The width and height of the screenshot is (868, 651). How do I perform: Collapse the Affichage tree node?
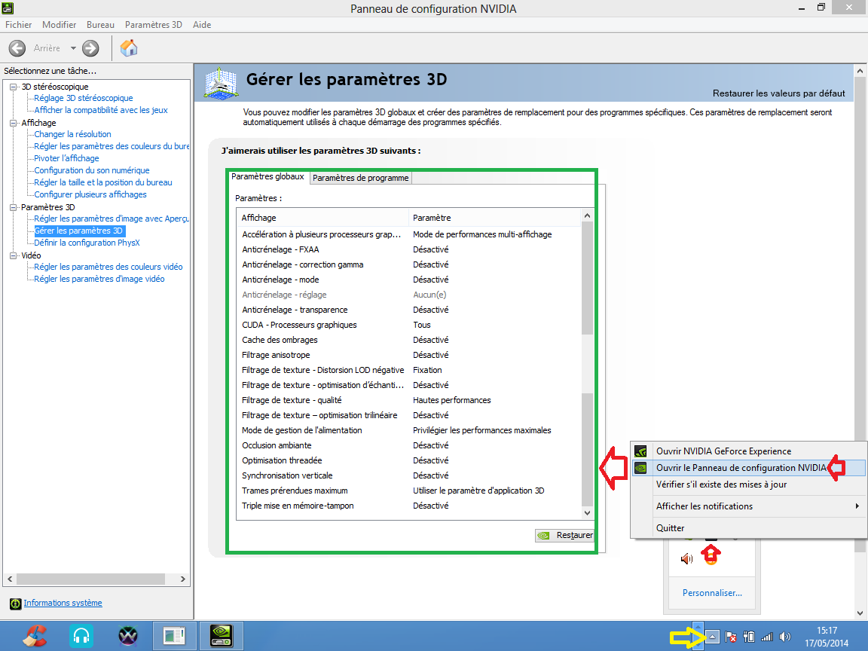click(14, 123)
